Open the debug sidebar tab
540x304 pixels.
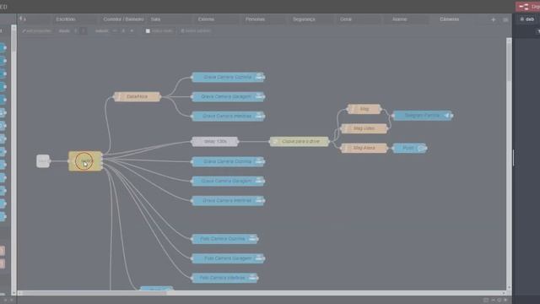pyautogui.click(x=526, y=19)
